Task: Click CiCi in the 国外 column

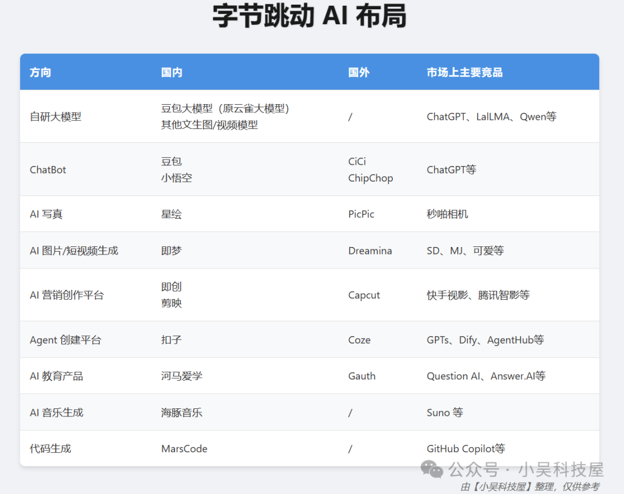Action: (x=357, y=161)
